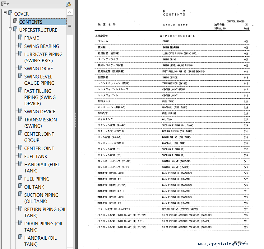Jump to the FRAME bookmark
This screenshot has height=249, width=264.
point(31,38)
